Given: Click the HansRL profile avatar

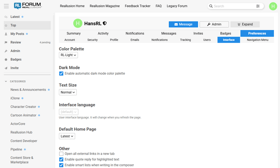Looking at the screenshot, I should tap(78, 23).
